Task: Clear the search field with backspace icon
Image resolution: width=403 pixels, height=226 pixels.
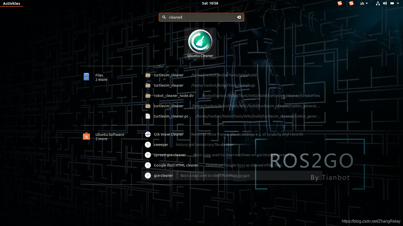Action: [x=239, y=17]
